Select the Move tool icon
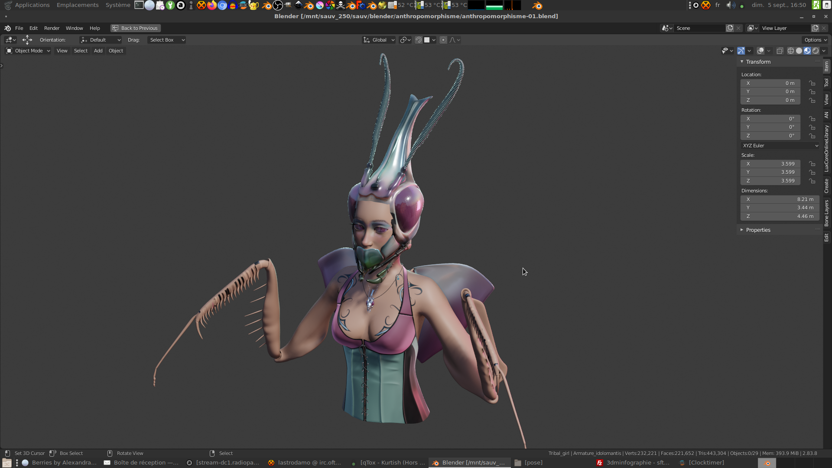Image resolution: width=832 pixels, height=468 pixels. 27,40
